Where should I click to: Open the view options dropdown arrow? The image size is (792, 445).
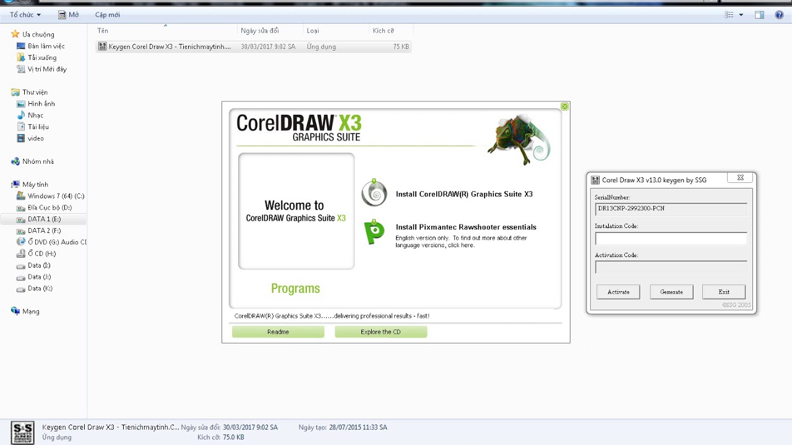tap(741, 15)
